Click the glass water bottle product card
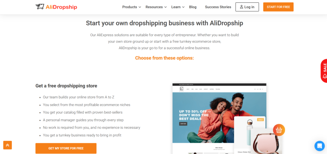 pyautogui.click(x=250, y=135)
